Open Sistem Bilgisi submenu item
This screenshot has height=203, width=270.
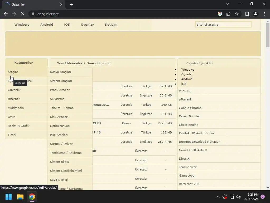click(70, 162)
